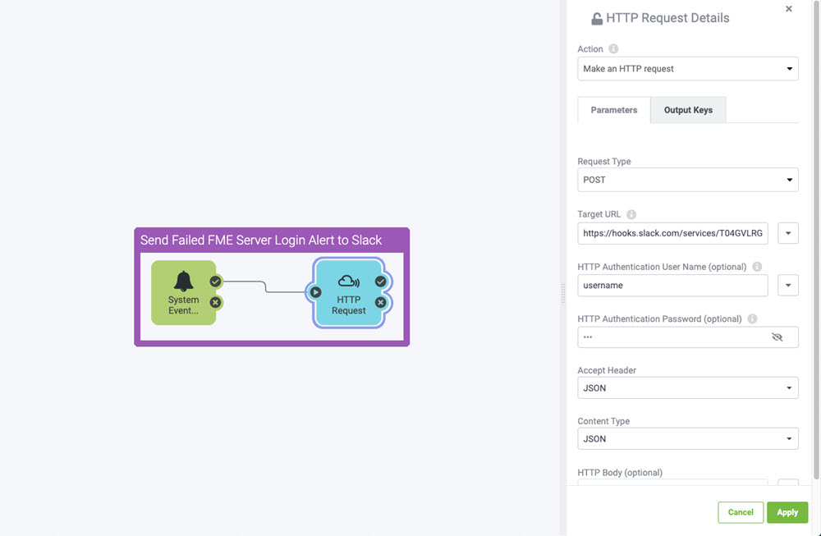Screen dimensions: 821x536
Task: Open the Accept Header dropdown
Action: tap(688, 388)
